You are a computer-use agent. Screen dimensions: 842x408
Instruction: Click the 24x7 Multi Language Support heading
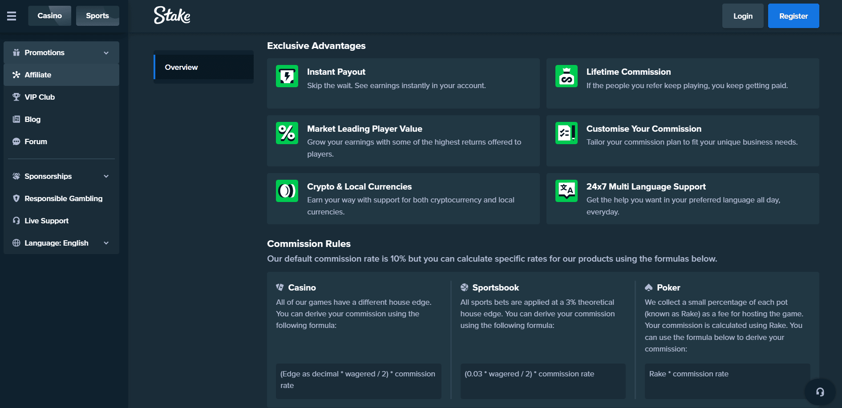click(646, 186)
